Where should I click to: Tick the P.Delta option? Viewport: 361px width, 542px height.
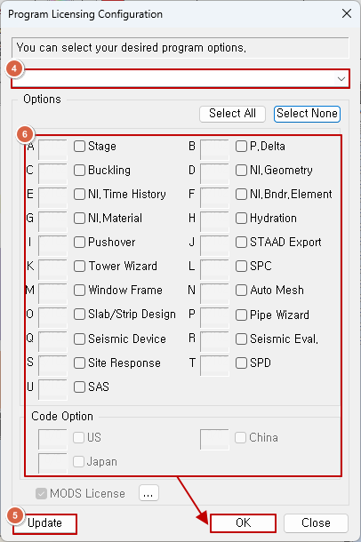click(x=241, y=147)
